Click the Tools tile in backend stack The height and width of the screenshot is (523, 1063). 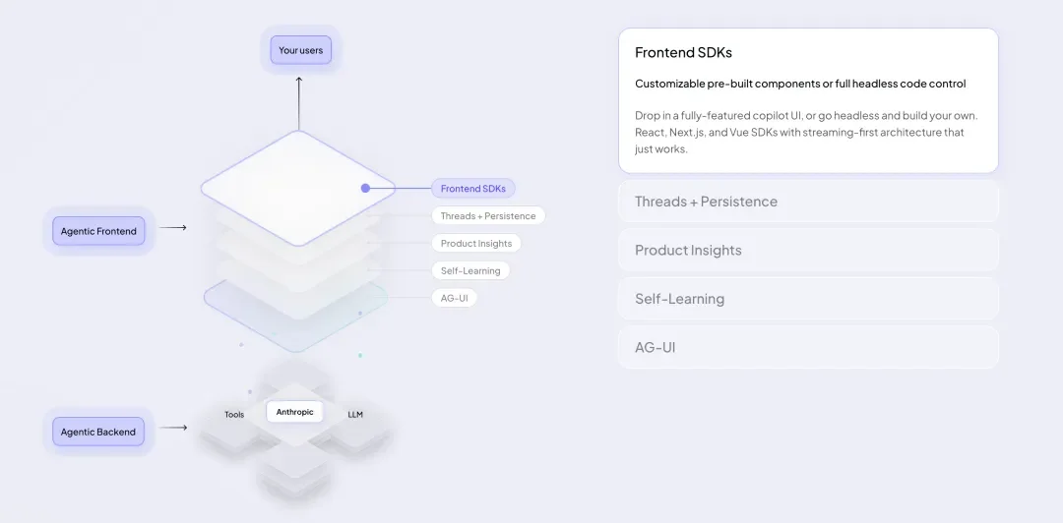pos(234,415)
